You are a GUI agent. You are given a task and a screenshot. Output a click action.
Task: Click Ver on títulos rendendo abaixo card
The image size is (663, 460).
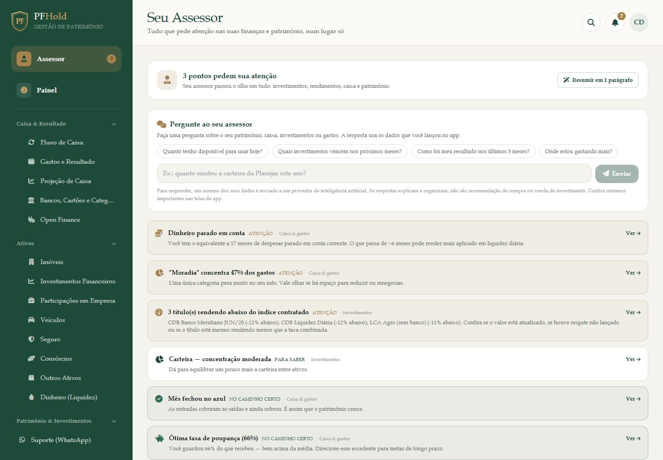(x=633, y=312)
